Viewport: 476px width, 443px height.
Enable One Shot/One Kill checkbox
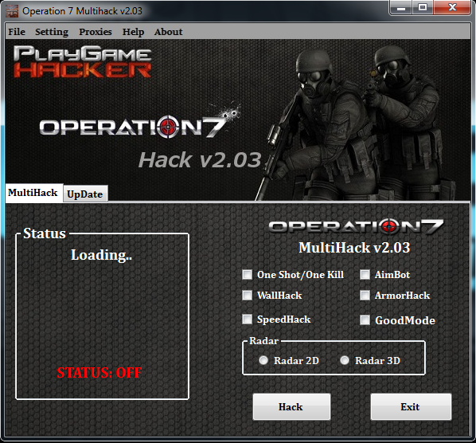247,275
